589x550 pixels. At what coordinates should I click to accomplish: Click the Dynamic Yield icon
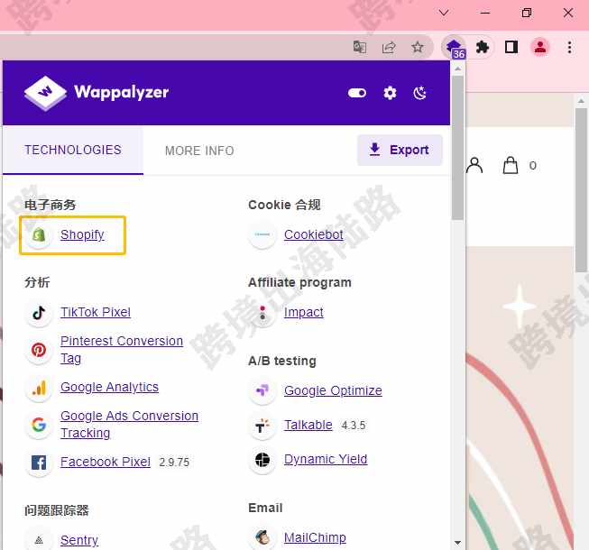tap(262, 460)
